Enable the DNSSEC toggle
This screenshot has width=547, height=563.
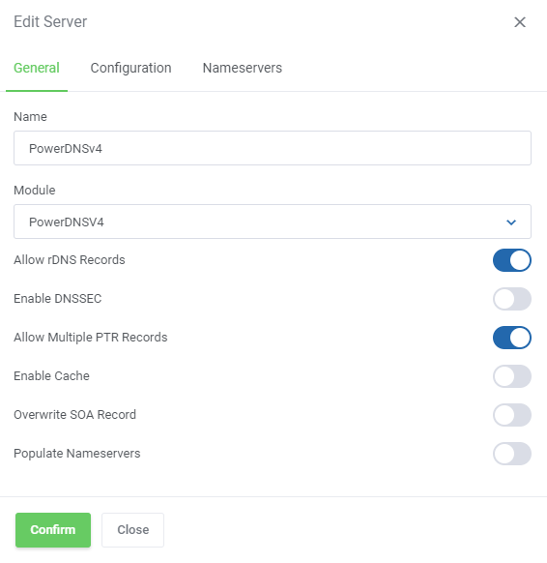pos(512,299)
